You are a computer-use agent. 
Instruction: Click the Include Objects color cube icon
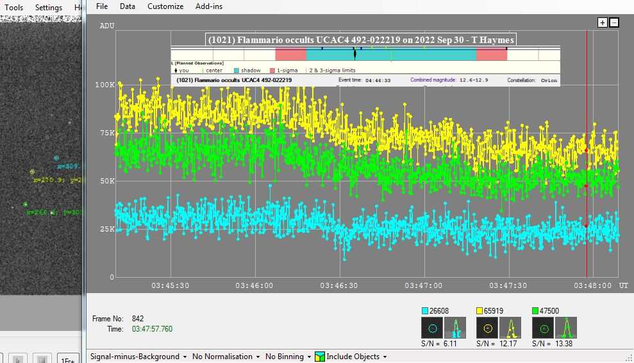point(319,357)
